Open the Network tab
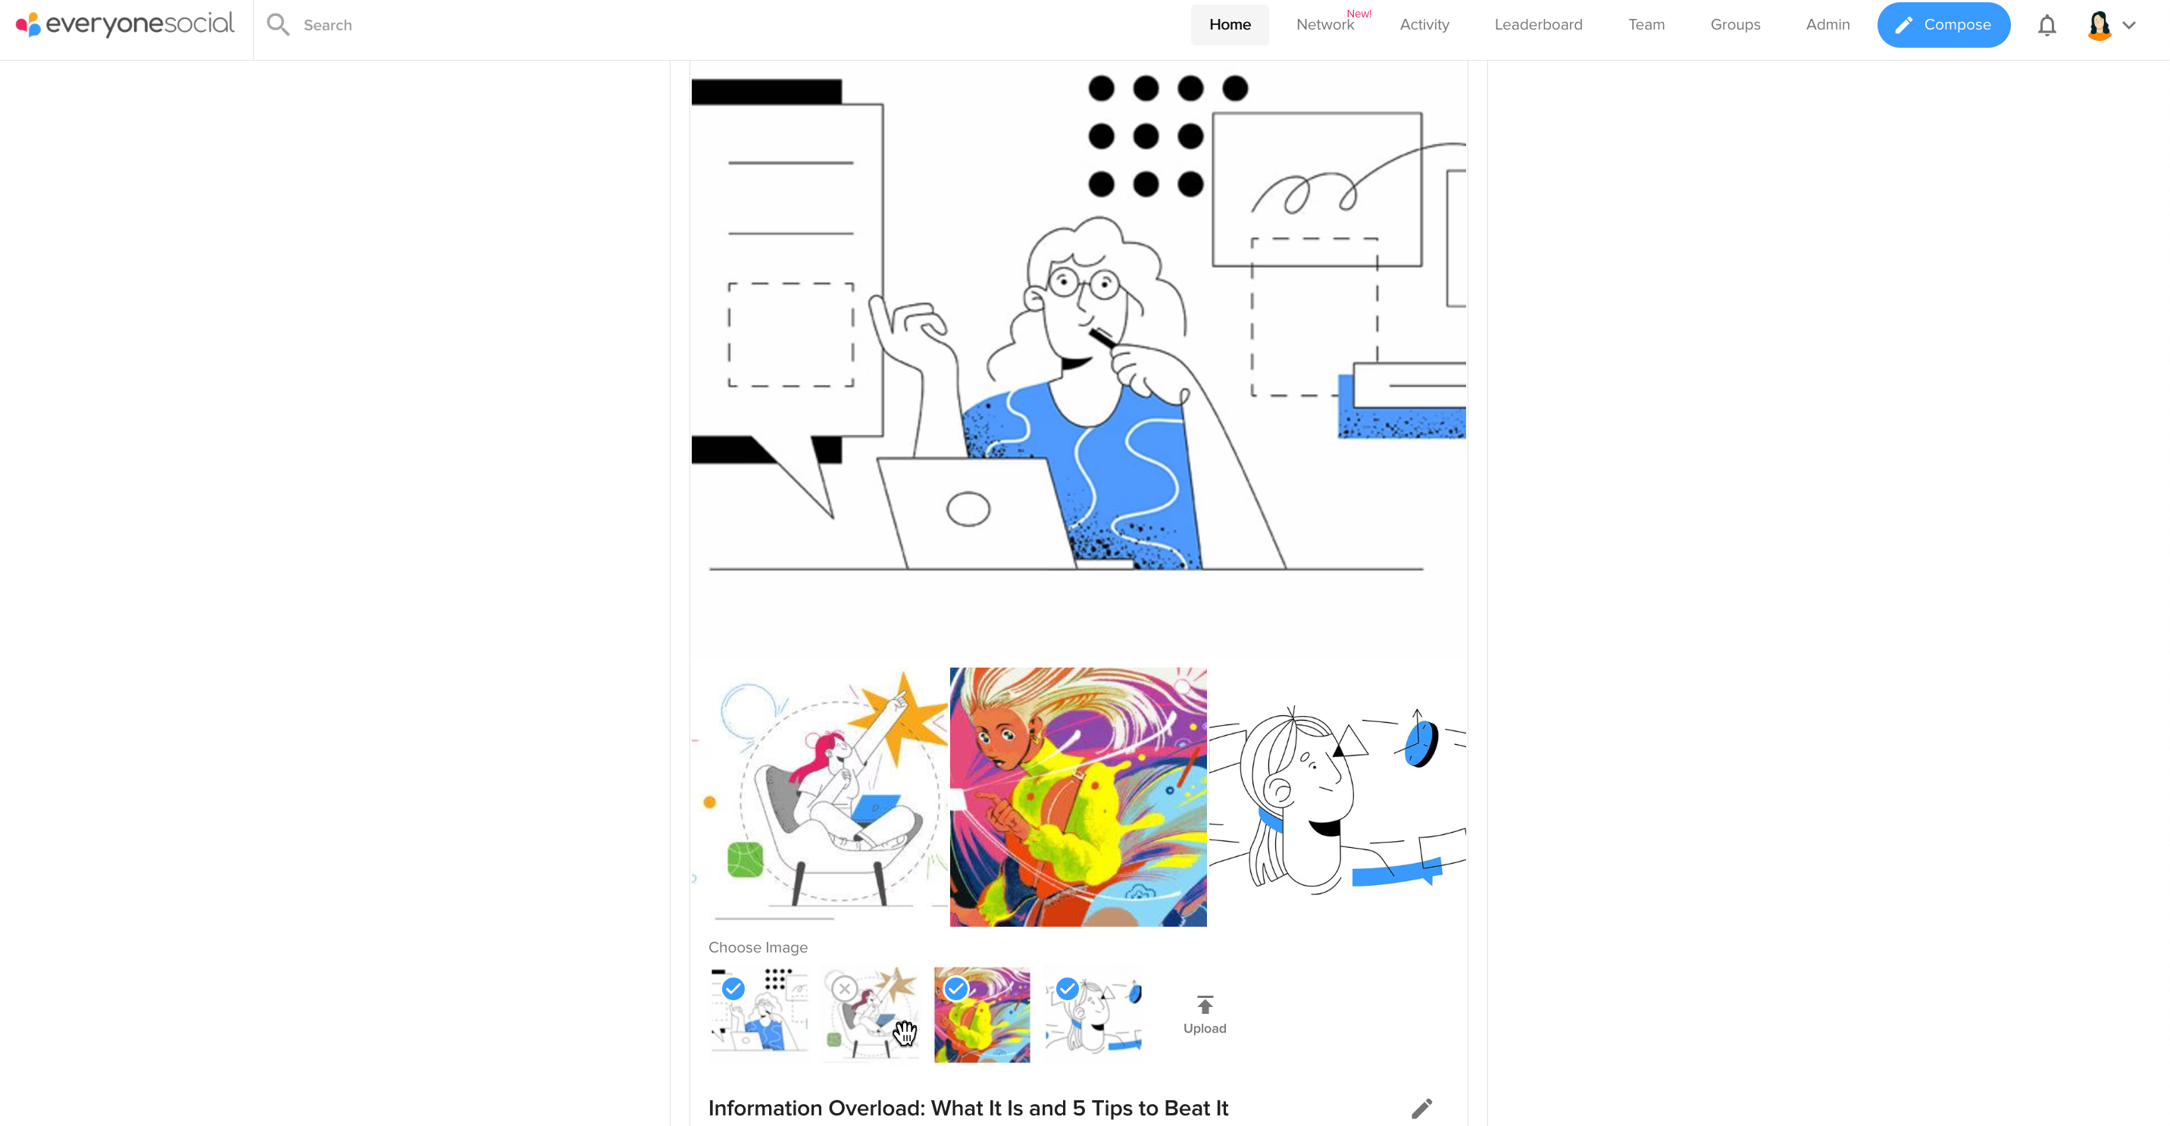 click(1324, 24)
